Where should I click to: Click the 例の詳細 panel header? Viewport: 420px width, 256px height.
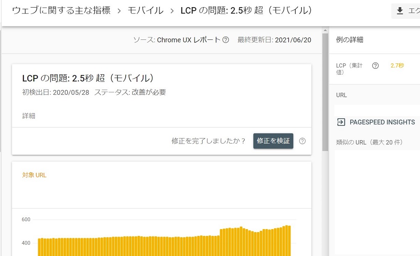click(x=350, y=40)
